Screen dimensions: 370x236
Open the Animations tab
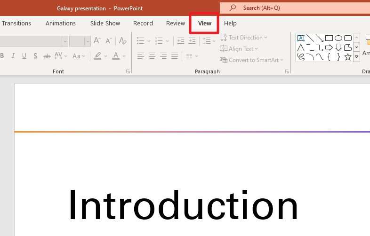[61, 24]
